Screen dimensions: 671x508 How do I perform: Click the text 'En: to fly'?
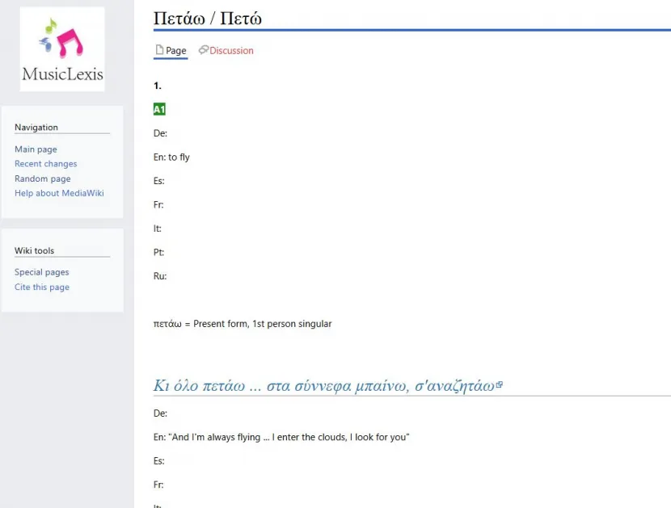tap(171, 157)
